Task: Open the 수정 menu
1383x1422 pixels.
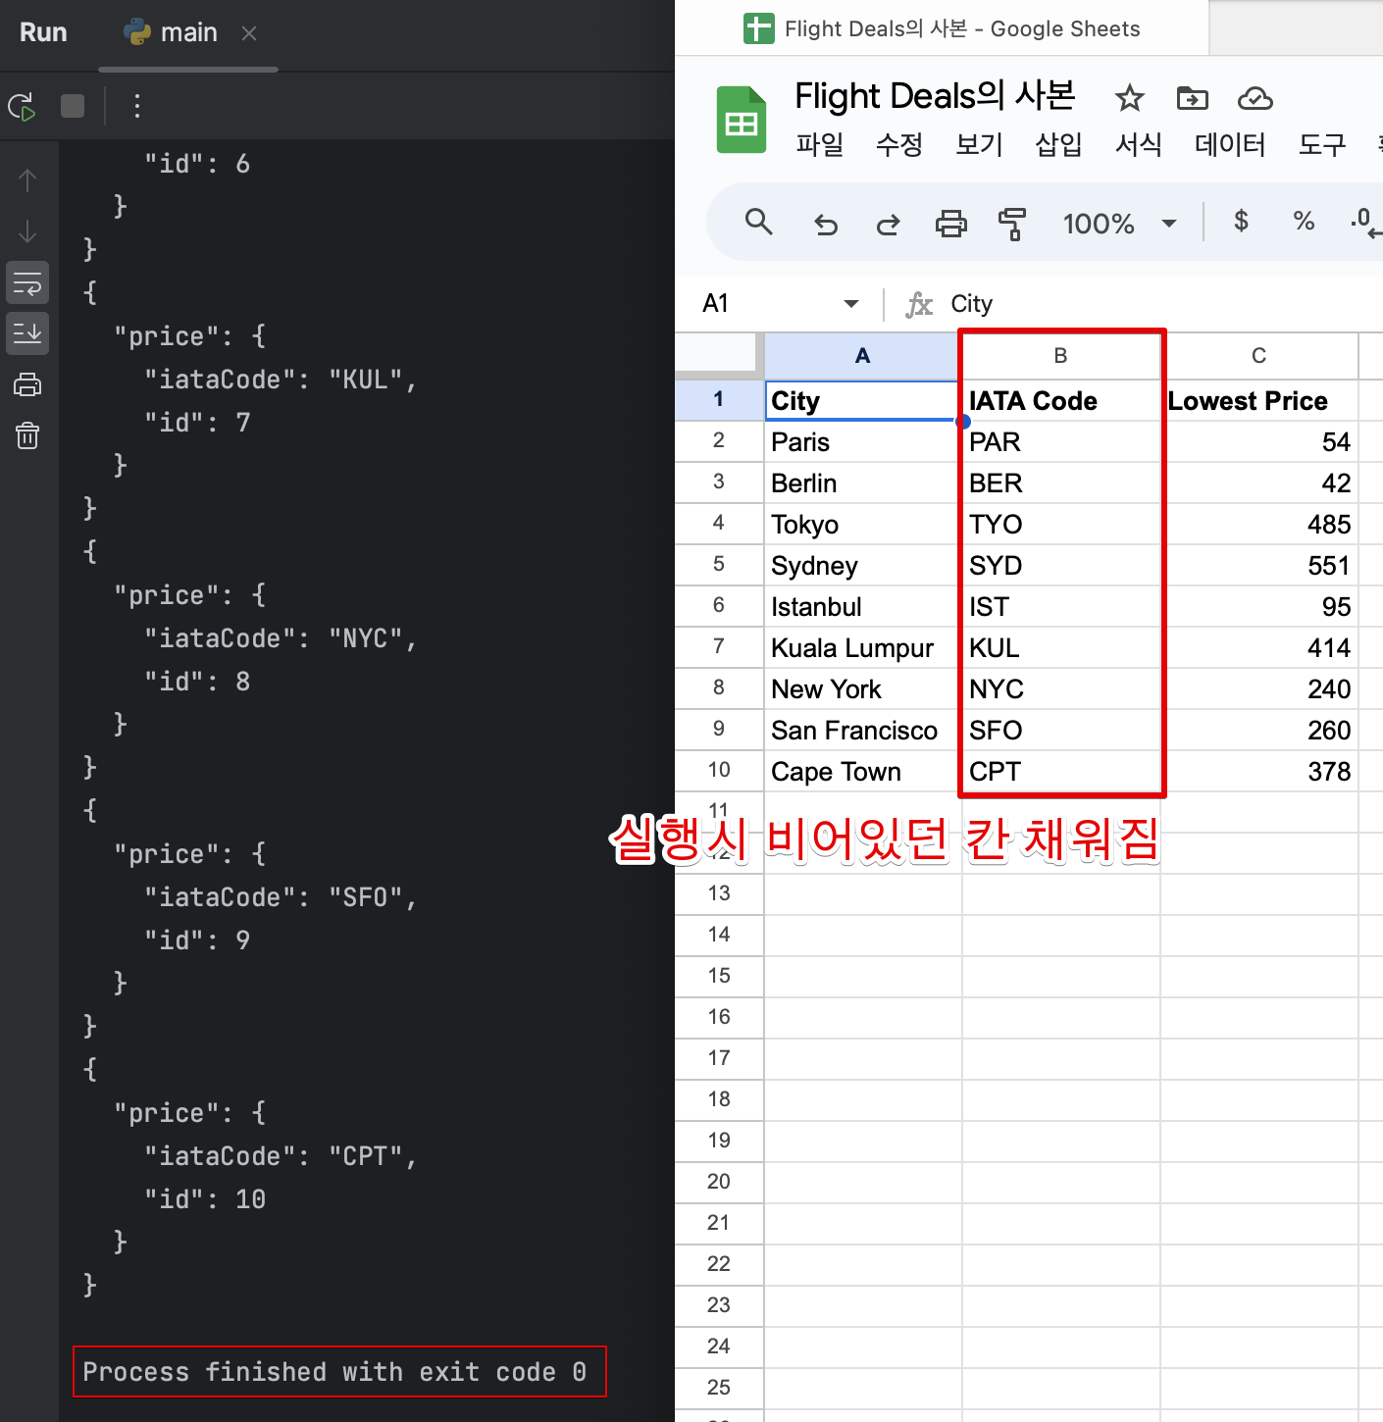Action: [x=899, y=145]
